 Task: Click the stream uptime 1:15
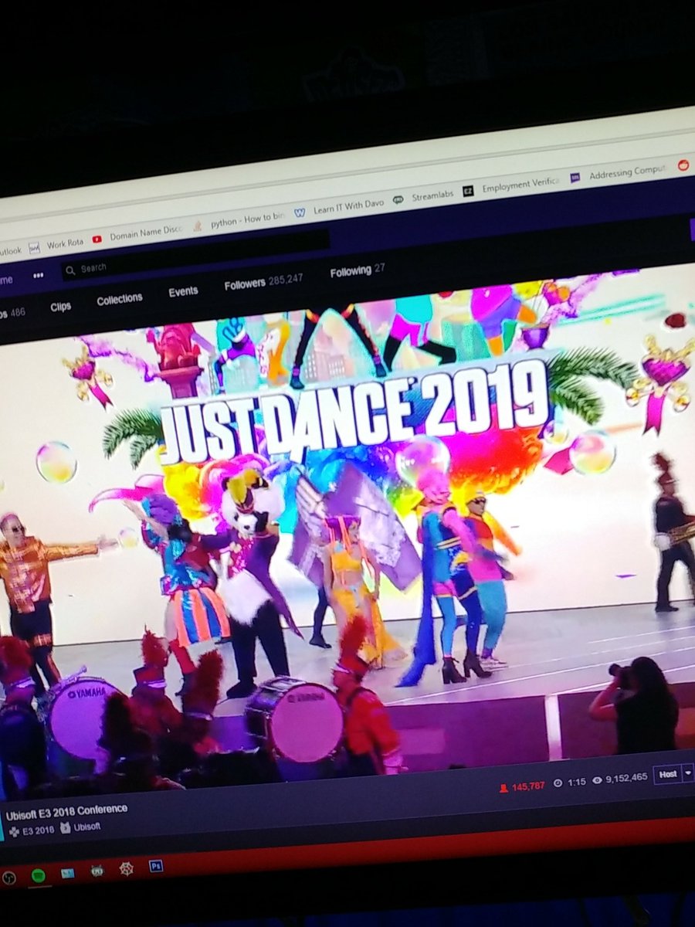570,783
